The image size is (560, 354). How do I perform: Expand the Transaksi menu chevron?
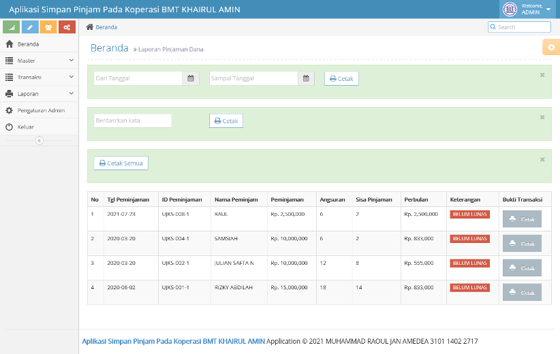pyautogui.click(x=72, y=77)
